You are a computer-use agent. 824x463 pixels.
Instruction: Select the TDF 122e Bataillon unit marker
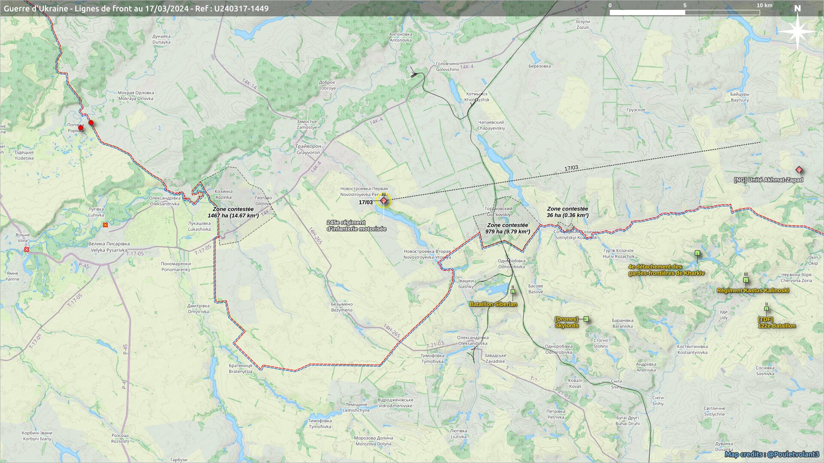click(766, 308)
